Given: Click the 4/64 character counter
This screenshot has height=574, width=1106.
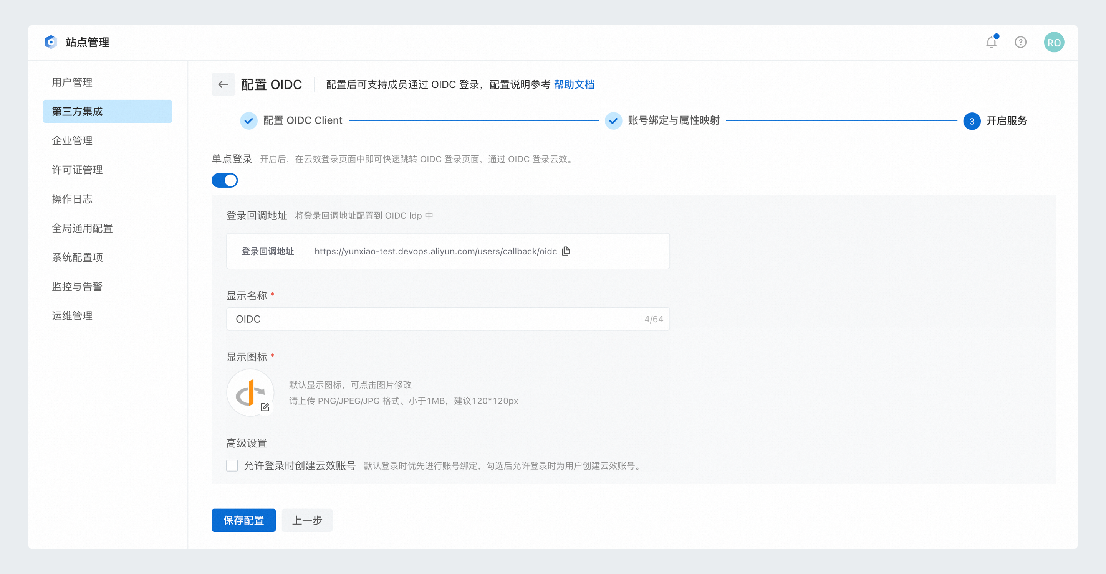Looking at the screenshot, I should tap(654, 319).
